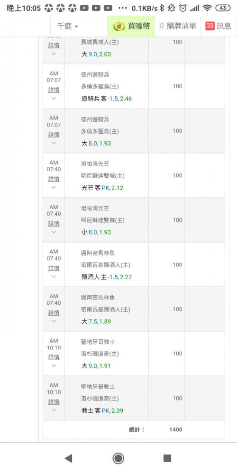Viewport: 237px width, 474px height.
Task: Tap the 買噱幣 buy coins button
Action: (x=131, y=26)
